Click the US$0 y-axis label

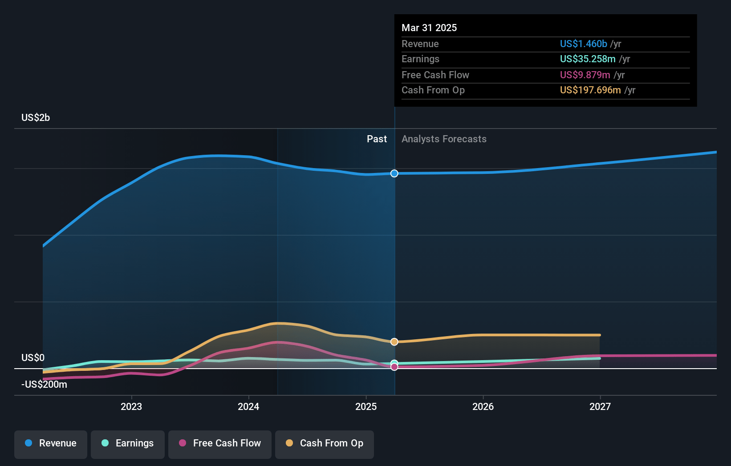pos(33,358)
